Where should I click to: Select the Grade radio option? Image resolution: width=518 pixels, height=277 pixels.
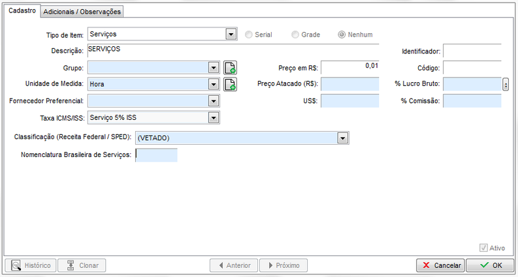point(295,35)
